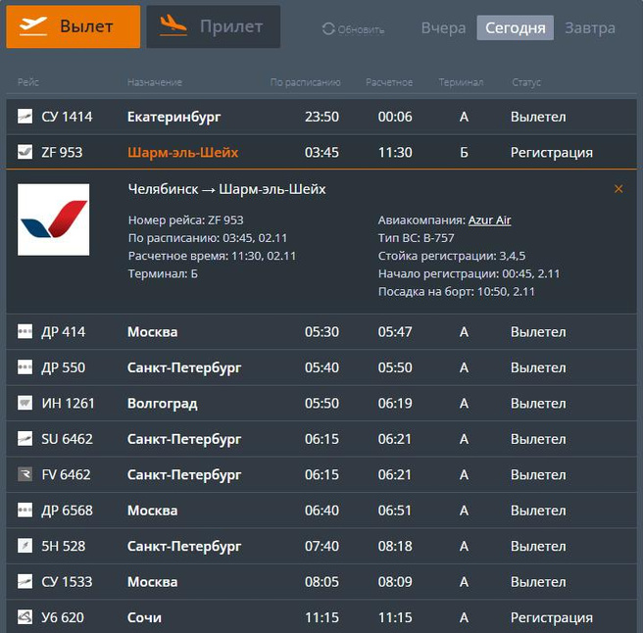Screen dimensions: 643x633
Task: Click airline icon for СУ 1414
Action: (x=25, y=117)
